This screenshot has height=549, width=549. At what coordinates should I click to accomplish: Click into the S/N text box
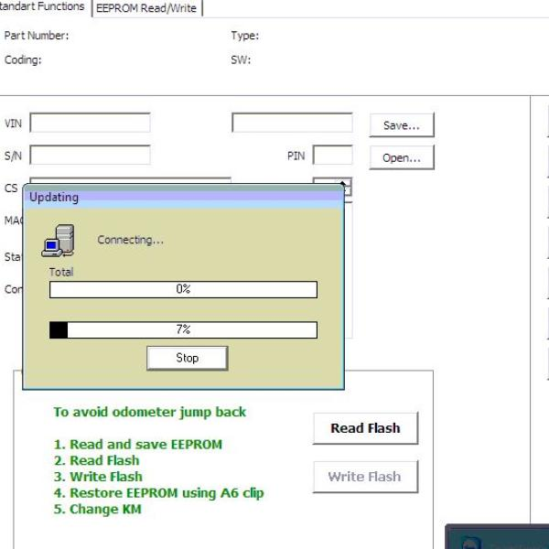point(90,156)
